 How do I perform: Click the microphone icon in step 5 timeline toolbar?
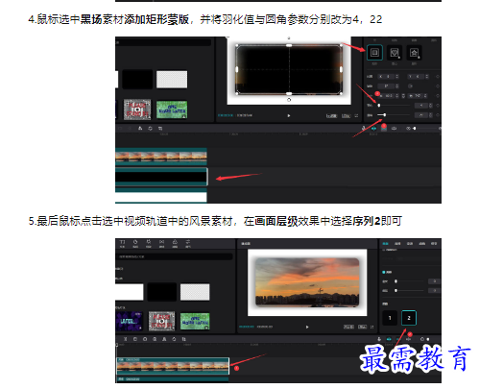pyautogui.click(x=379, y=339)
